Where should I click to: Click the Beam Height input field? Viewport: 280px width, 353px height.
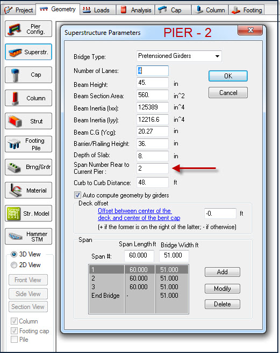pyautogui.click(x=153, y=83)
